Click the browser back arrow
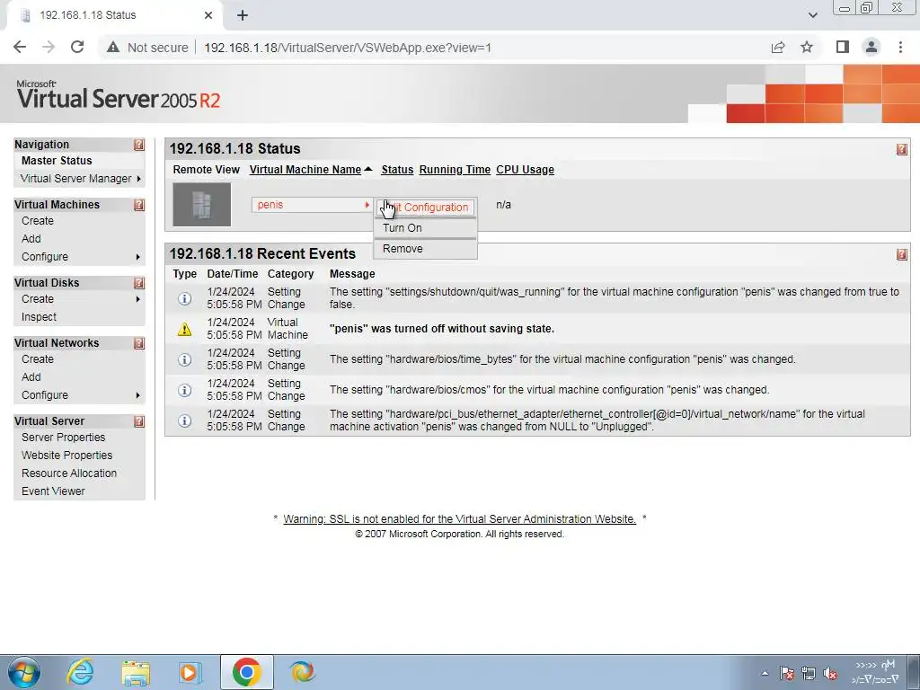This screenshot has height=690, width=920. 20,47
